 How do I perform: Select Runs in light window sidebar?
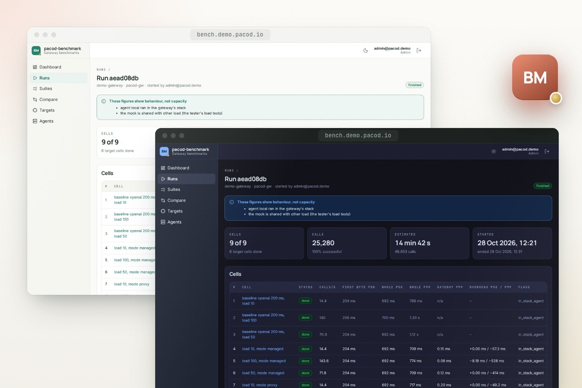point(59,78)
